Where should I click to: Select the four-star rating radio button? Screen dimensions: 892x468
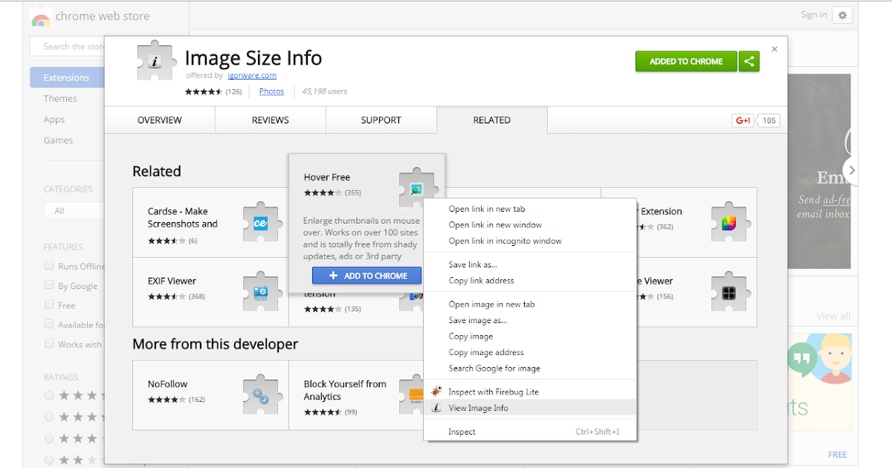pos(49,417)
